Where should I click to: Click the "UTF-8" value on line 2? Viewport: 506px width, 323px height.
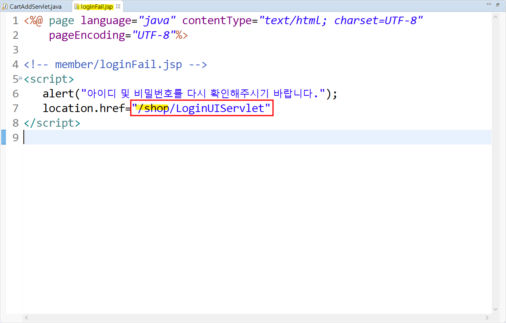[153, 35]
